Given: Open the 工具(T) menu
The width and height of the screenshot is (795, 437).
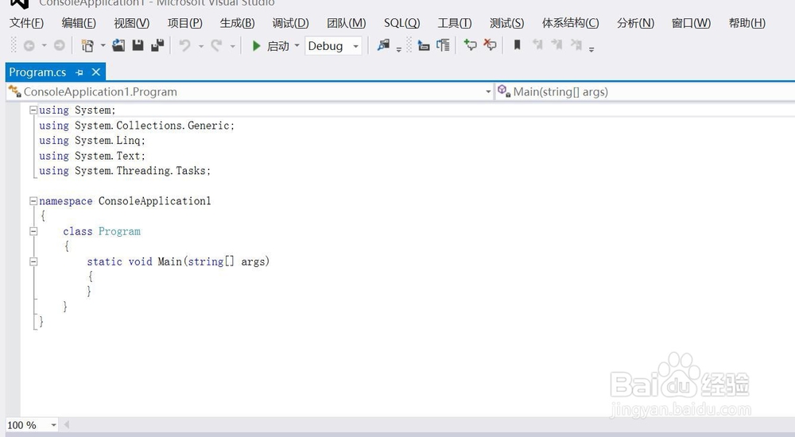Looking at the screenshot, I should (x=454, y=23).
